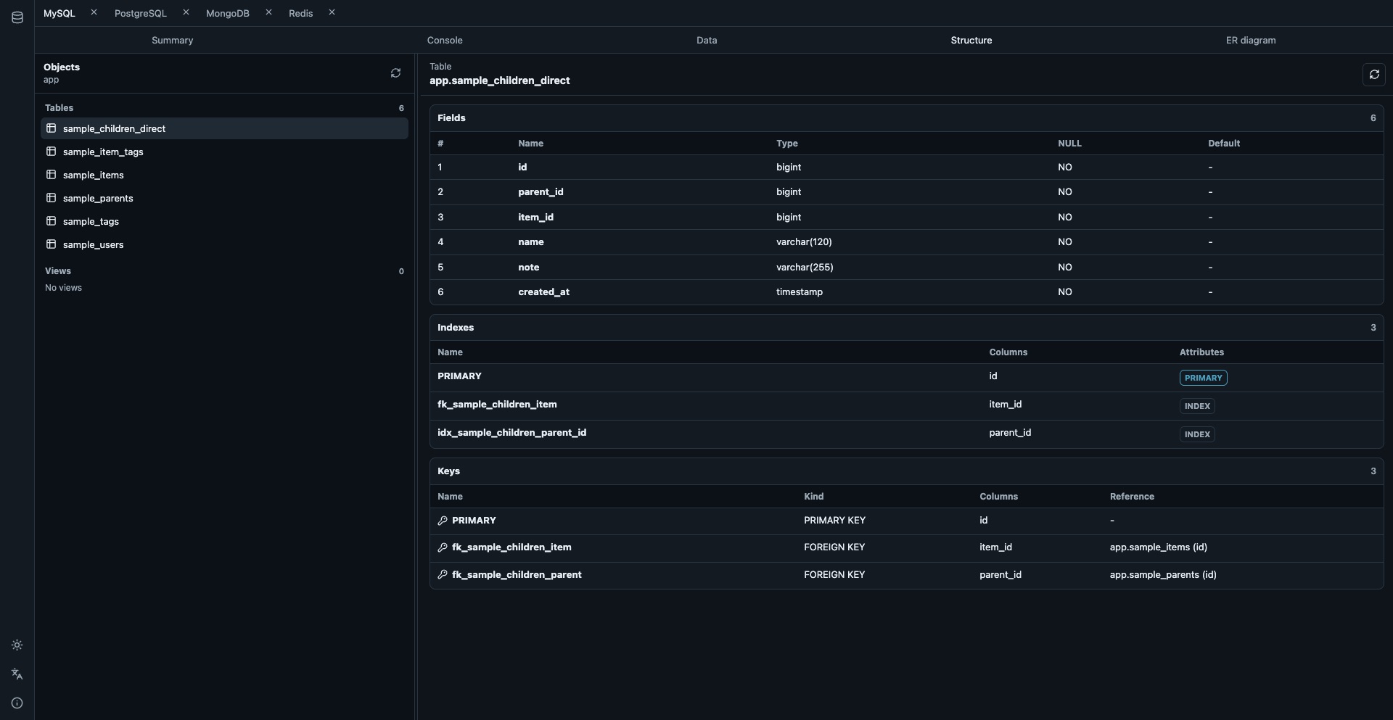Click table icon beside sample_tags

pyautogui.click(x=52, y=221)
